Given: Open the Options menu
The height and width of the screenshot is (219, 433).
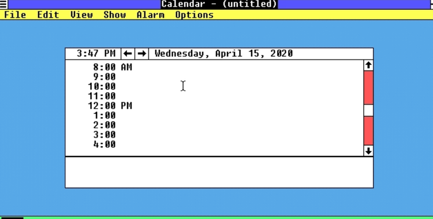Looking at the screenshot, I should pos(195,14).
